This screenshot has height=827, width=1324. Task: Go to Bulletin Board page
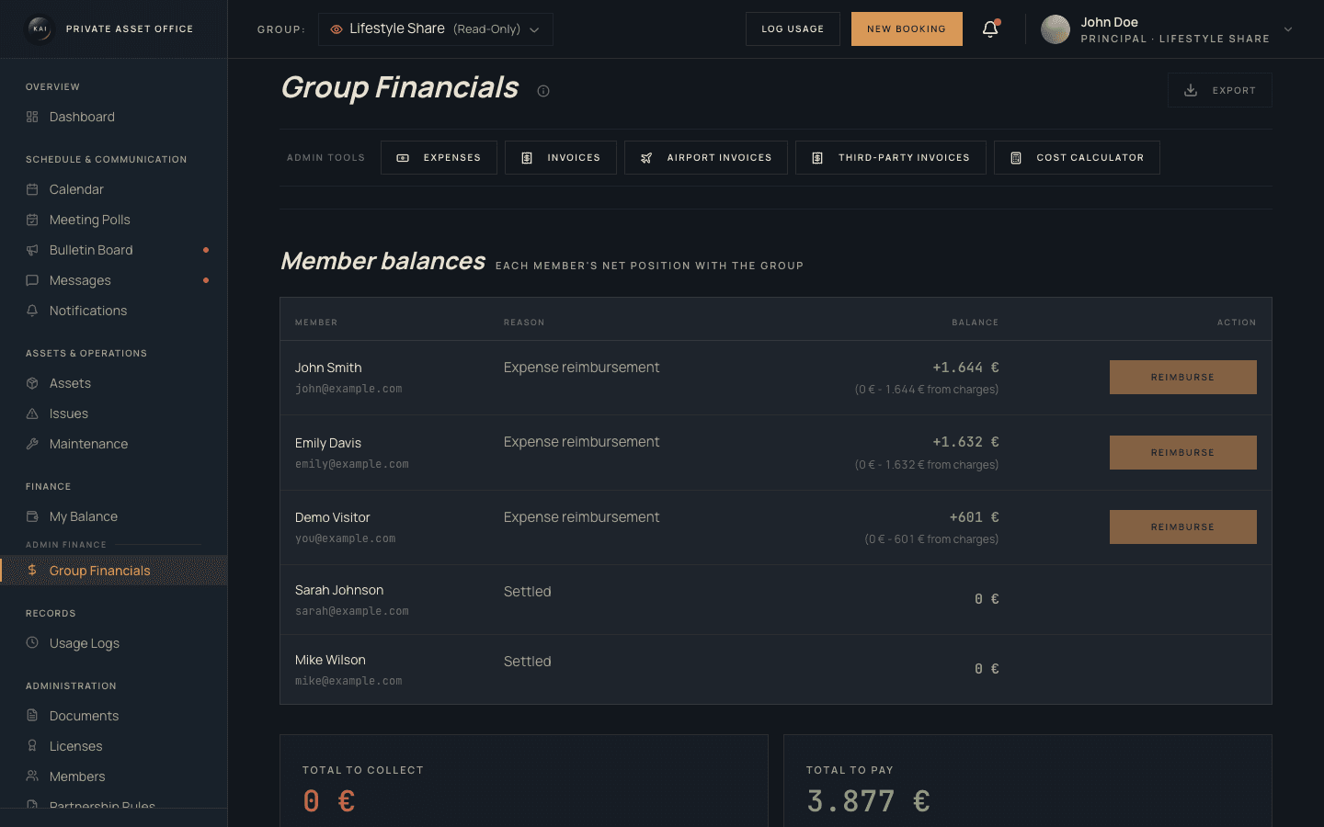coord(114,250)
